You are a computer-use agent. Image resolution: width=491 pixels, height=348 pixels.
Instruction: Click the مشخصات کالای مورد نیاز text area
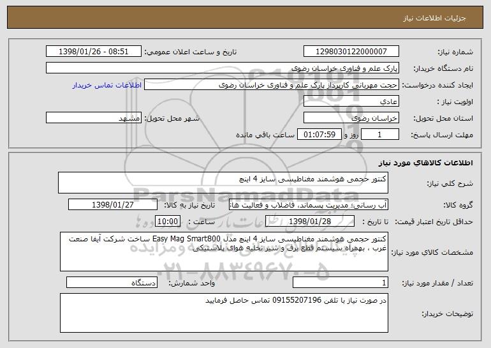click(x=224, y=252)
